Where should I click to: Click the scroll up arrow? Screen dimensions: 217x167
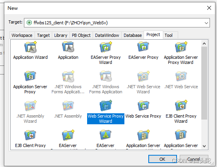pyautogui.click(x=204, y=44)
